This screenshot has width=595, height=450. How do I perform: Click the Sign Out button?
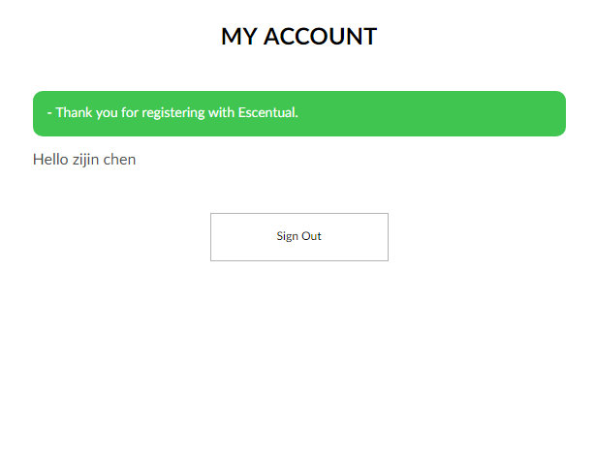click(298, 237)
